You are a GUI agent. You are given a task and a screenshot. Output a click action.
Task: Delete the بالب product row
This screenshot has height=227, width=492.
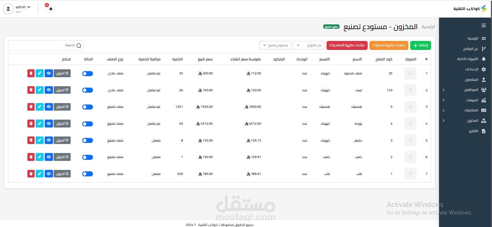(31, 174)
